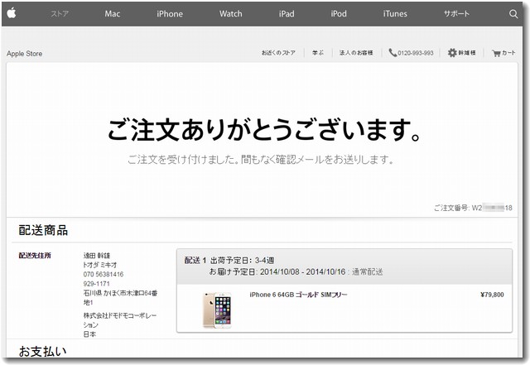Click the ¥79,800 price

[x=492, y=295]
